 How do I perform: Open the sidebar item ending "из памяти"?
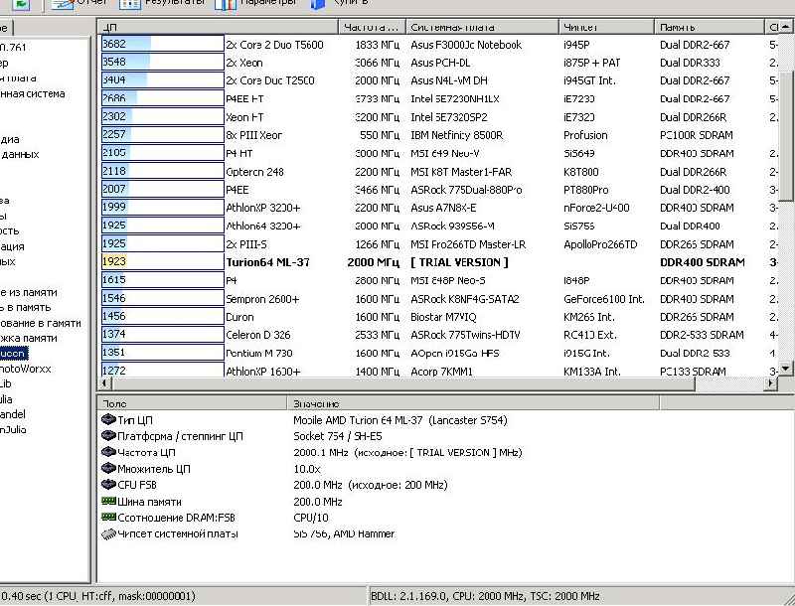click(x=29, y=292)
